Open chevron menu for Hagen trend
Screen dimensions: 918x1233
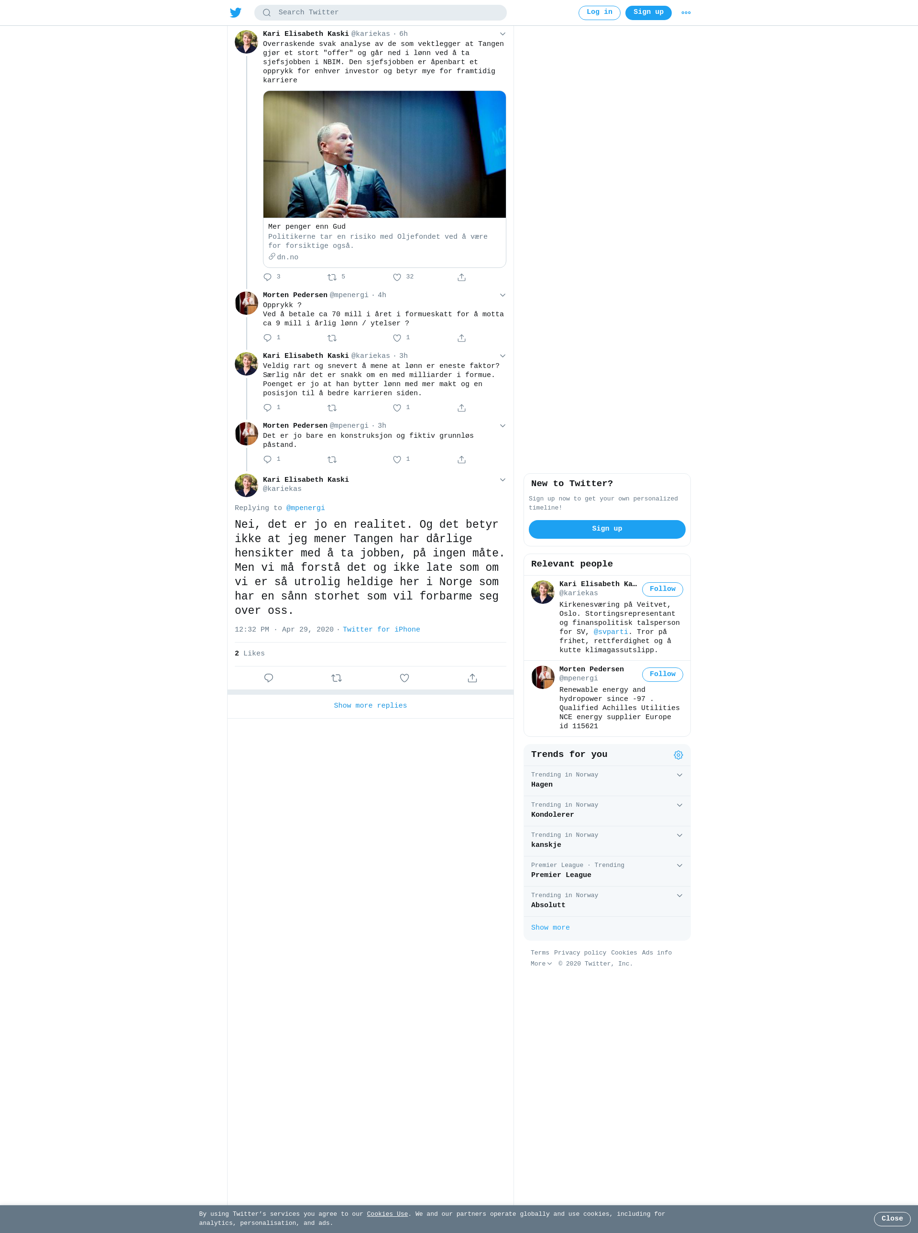pyautogui.click(x=679, y=775)
